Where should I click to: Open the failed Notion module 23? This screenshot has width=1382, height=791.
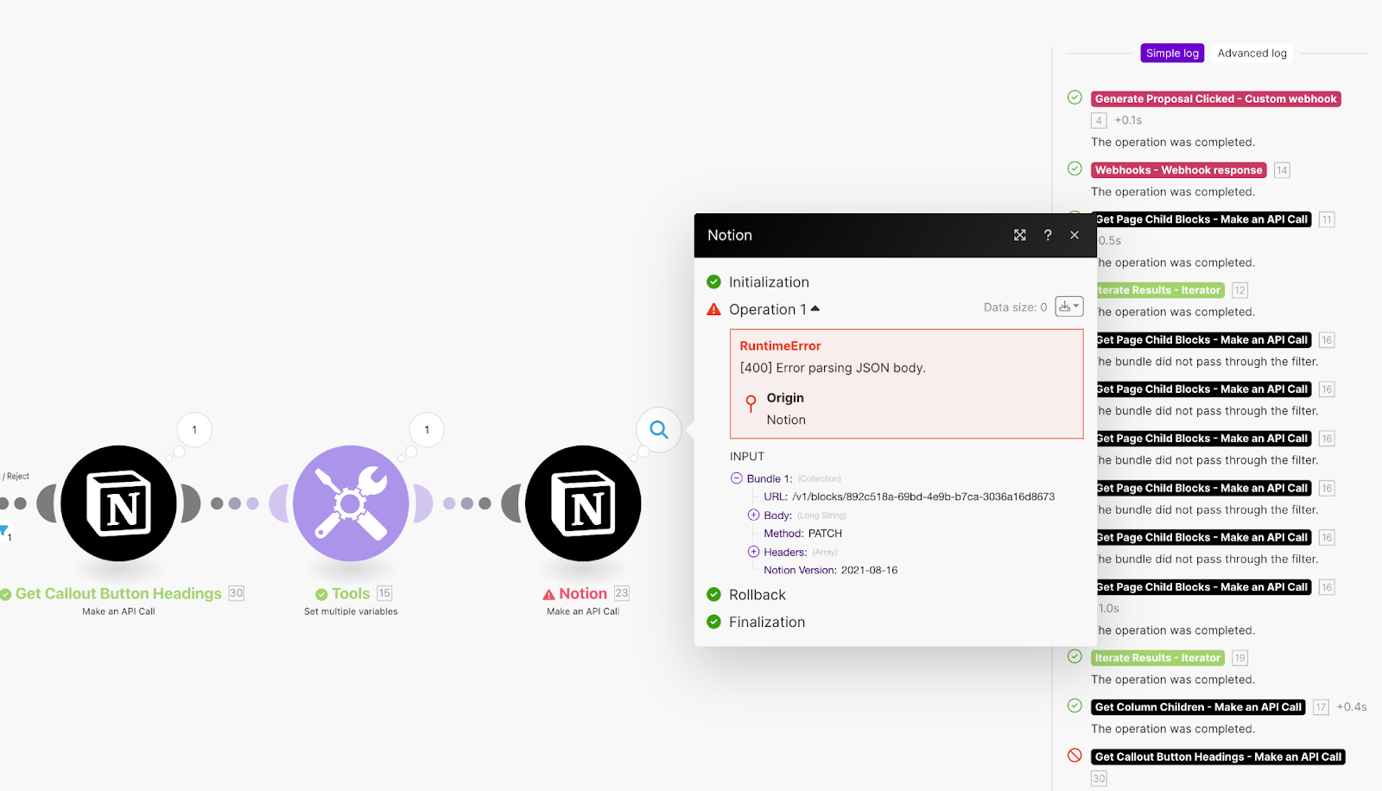583,503
